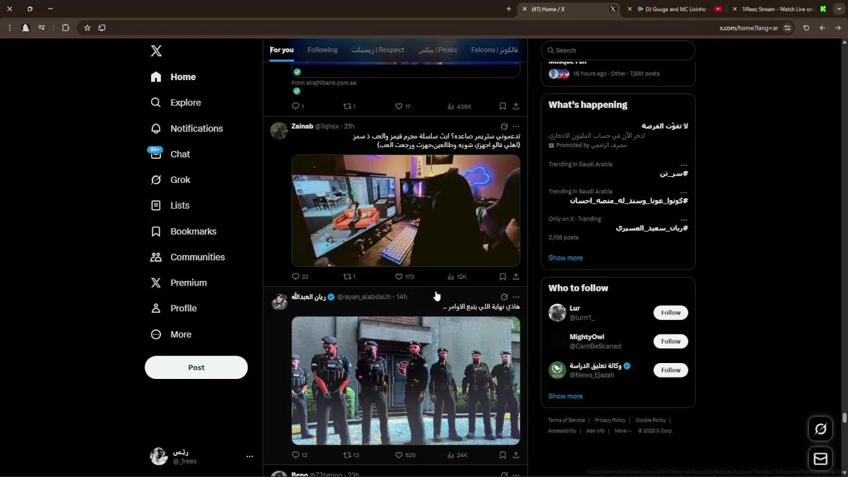848x477 pixels.
Task: Open Zainab's gaming setup image
Action: [405, 211]
